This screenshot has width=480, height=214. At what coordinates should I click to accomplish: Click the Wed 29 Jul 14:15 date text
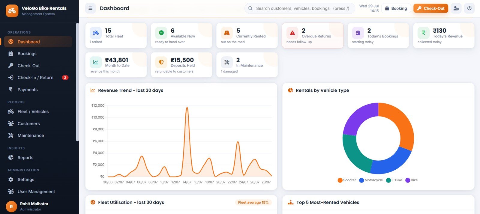(x=369, y=8)
